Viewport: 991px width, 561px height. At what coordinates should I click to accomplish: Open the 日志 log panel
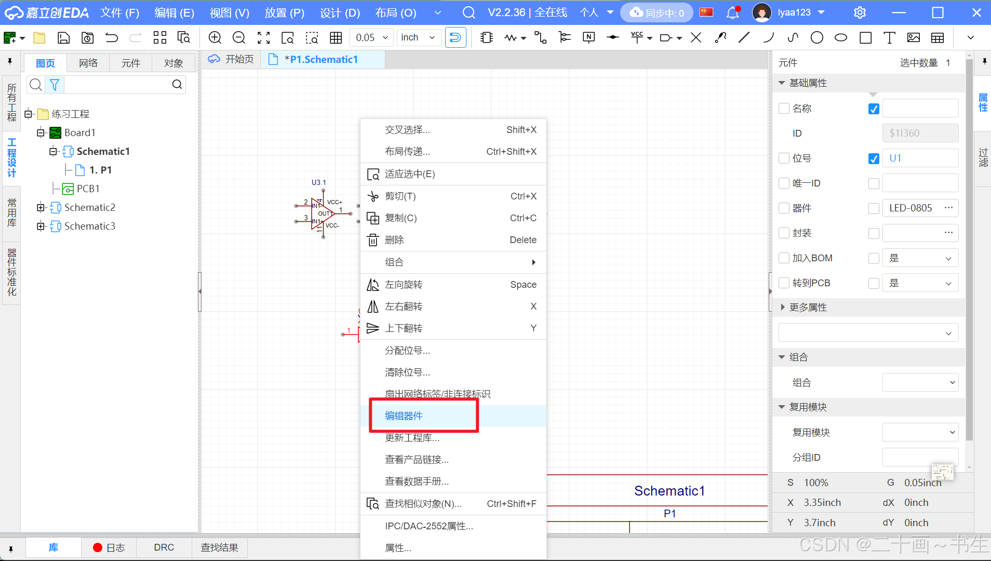click(109, 547)
